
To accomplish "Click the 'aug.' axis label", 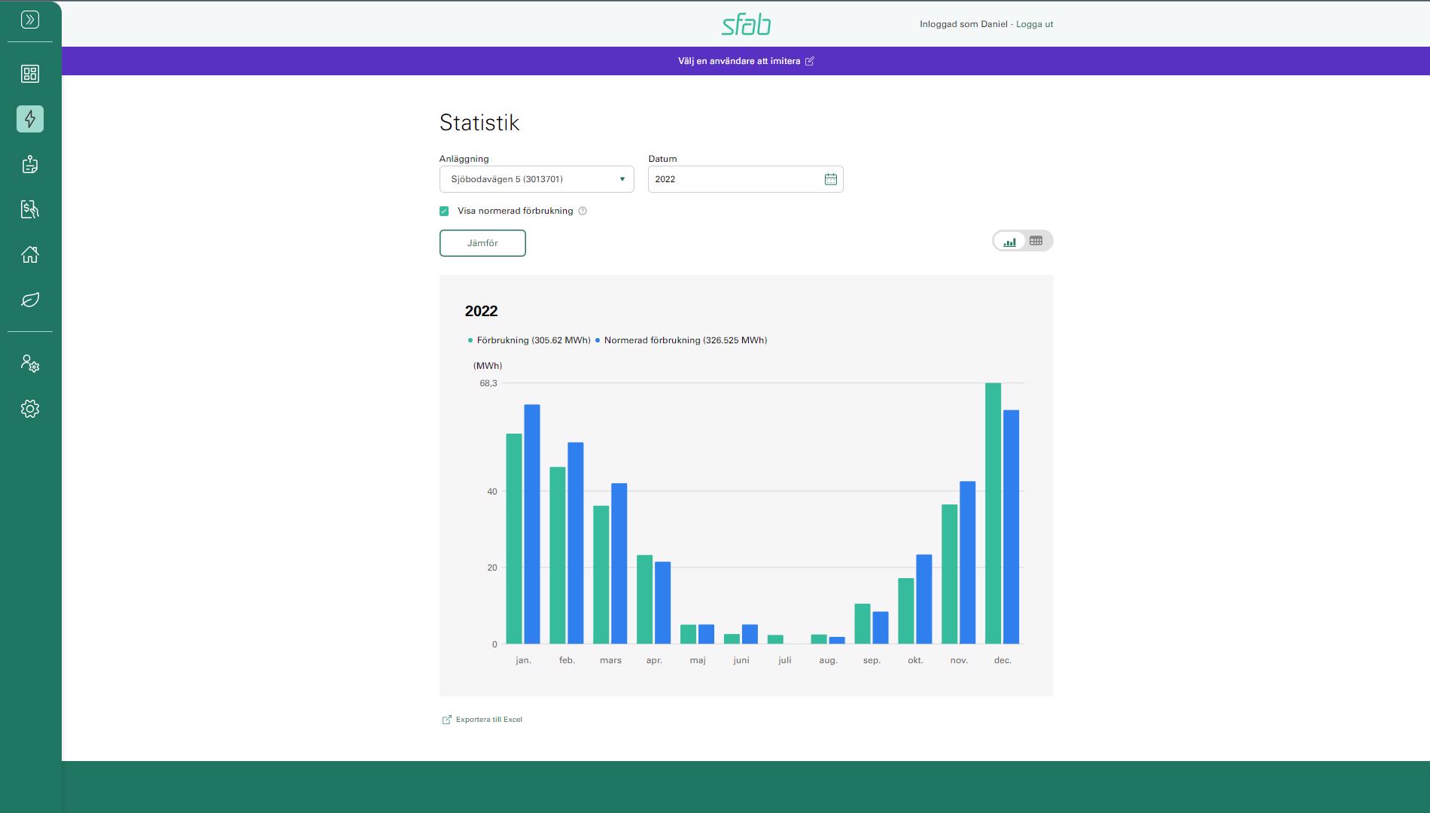I will 828,660.
